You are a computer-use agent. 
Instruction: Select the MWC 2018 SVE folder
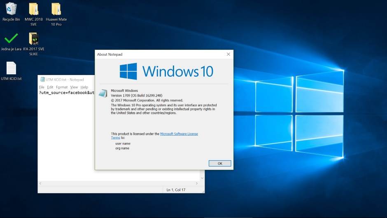pos(34,9)
